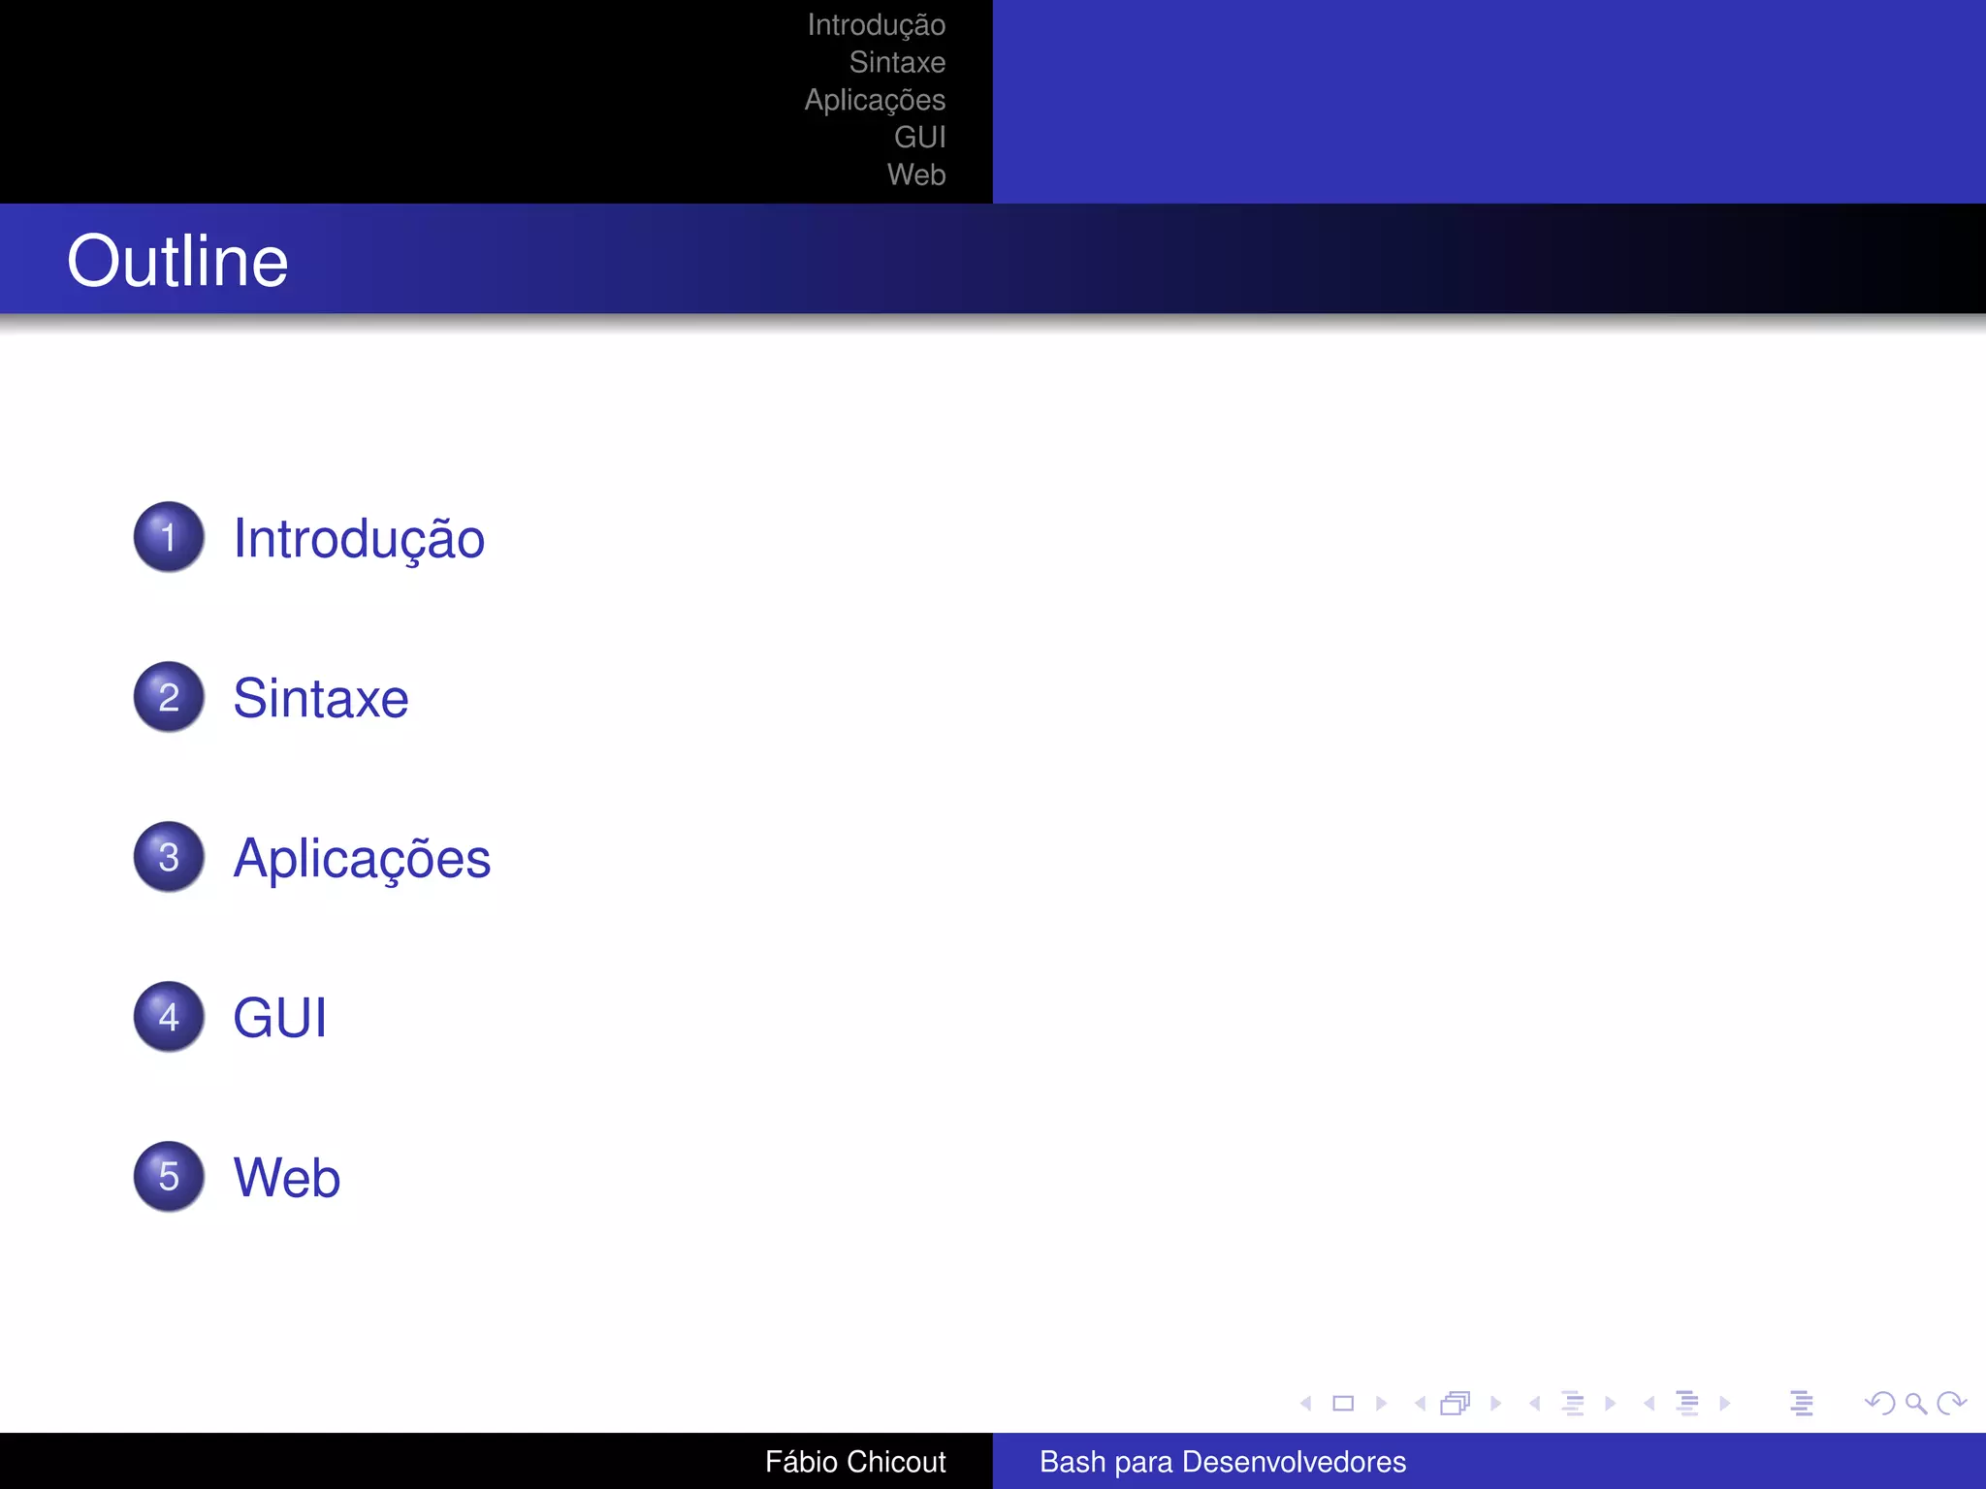Click the magnifier search icon

[1915, 1403]
